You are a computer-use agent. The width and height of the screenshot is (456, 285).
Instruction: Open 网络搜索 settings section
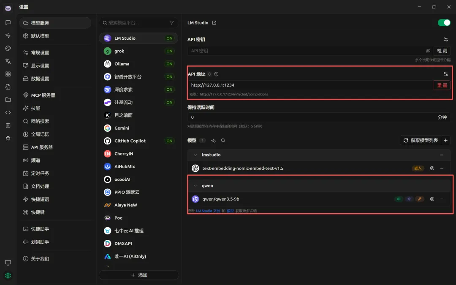pos(55,121)
